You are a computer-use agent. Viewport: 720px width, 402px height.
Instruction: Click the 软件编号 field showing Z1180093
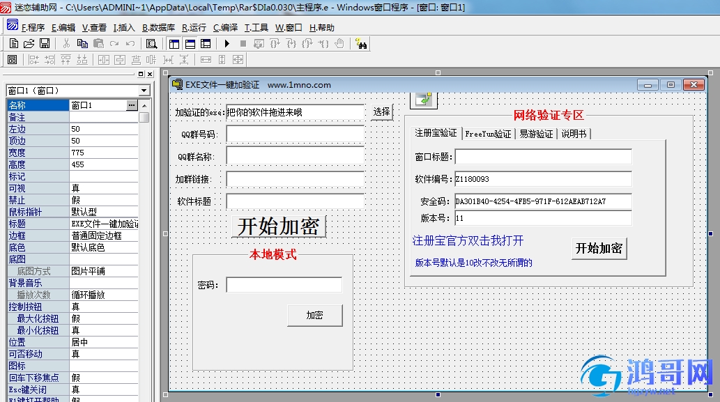543,179
